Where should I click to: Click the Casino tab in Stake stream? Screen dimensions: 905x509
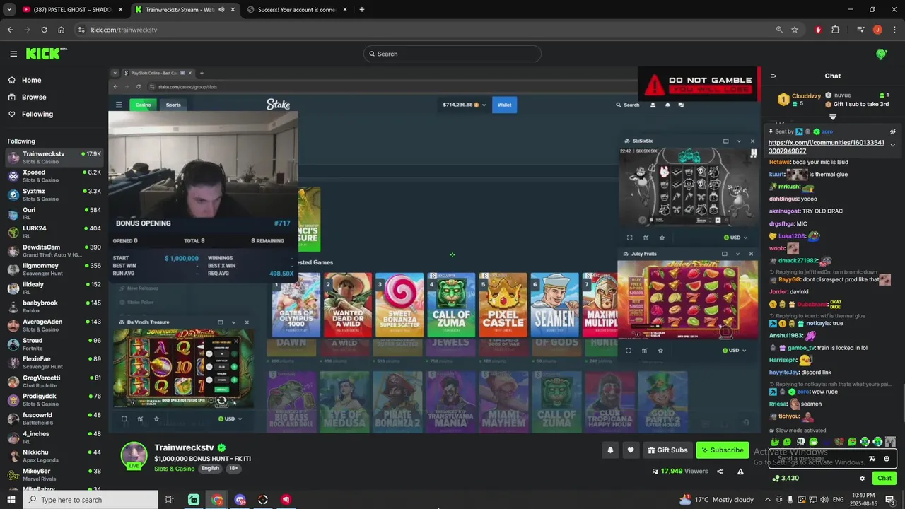[144, 105]
